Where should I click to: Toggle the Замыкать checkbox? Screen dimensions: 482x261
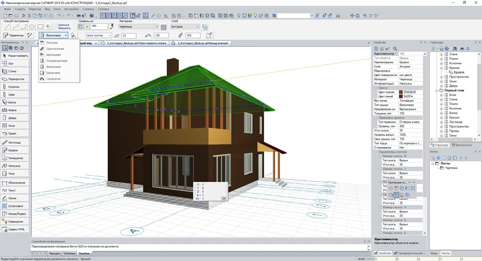(x=55, y=28)
